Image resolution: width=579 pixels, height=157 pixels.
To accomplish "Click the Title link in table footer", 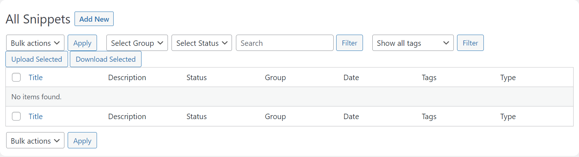I will (x=35, y=117).
